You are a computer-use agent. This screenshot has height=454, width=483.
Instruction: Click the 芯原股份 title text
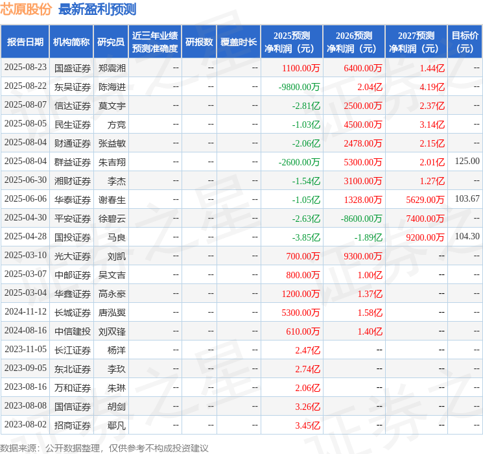click(x=26, y=9)
